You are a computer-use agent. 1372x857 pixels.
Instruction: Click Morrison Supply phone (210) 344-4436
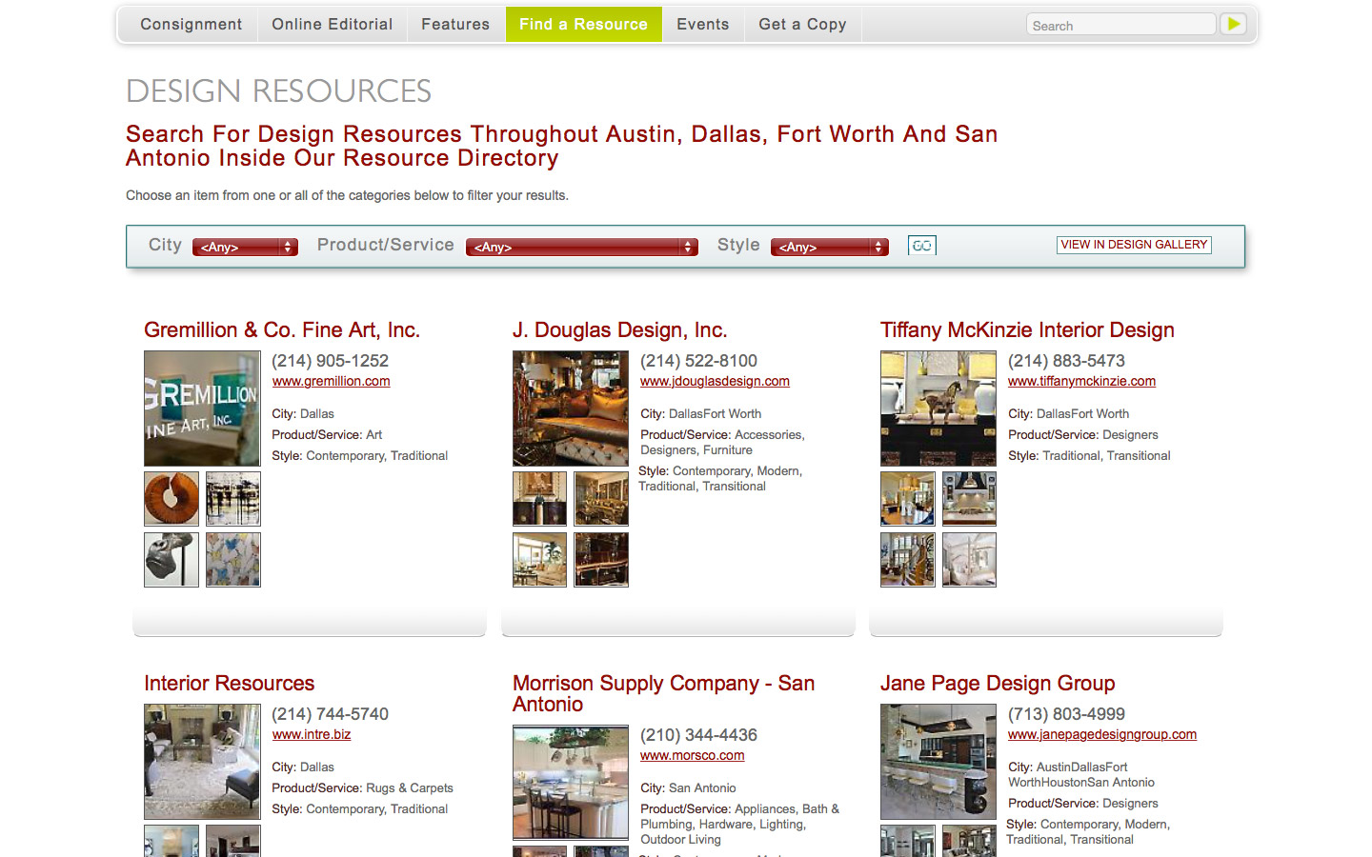(x=698, y=735)
